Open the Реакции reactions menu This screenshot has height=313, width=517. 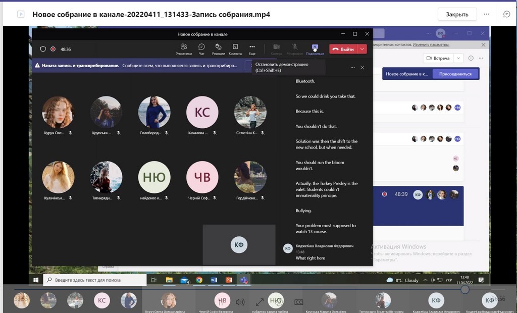(x=218, y=49)
